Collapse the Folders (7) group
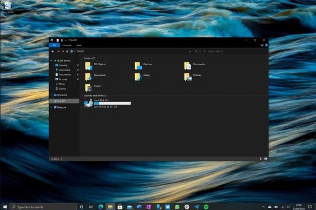Screen dimensions: 316x210 click(83, 58)
